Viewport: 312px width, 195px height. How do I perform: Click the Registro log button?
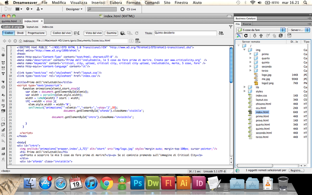click(296, 171)
